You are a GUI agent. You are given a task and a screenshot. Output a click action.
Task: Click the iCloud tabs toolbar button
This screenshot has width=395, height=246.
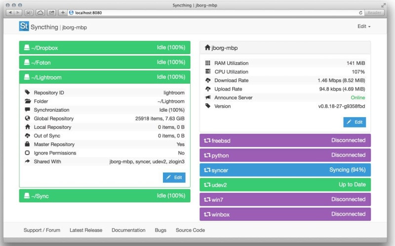point(40,13)
